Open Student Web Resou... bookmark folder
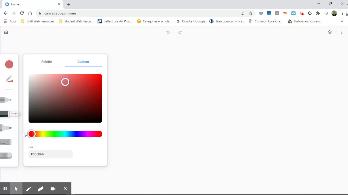 click(76, 21)
